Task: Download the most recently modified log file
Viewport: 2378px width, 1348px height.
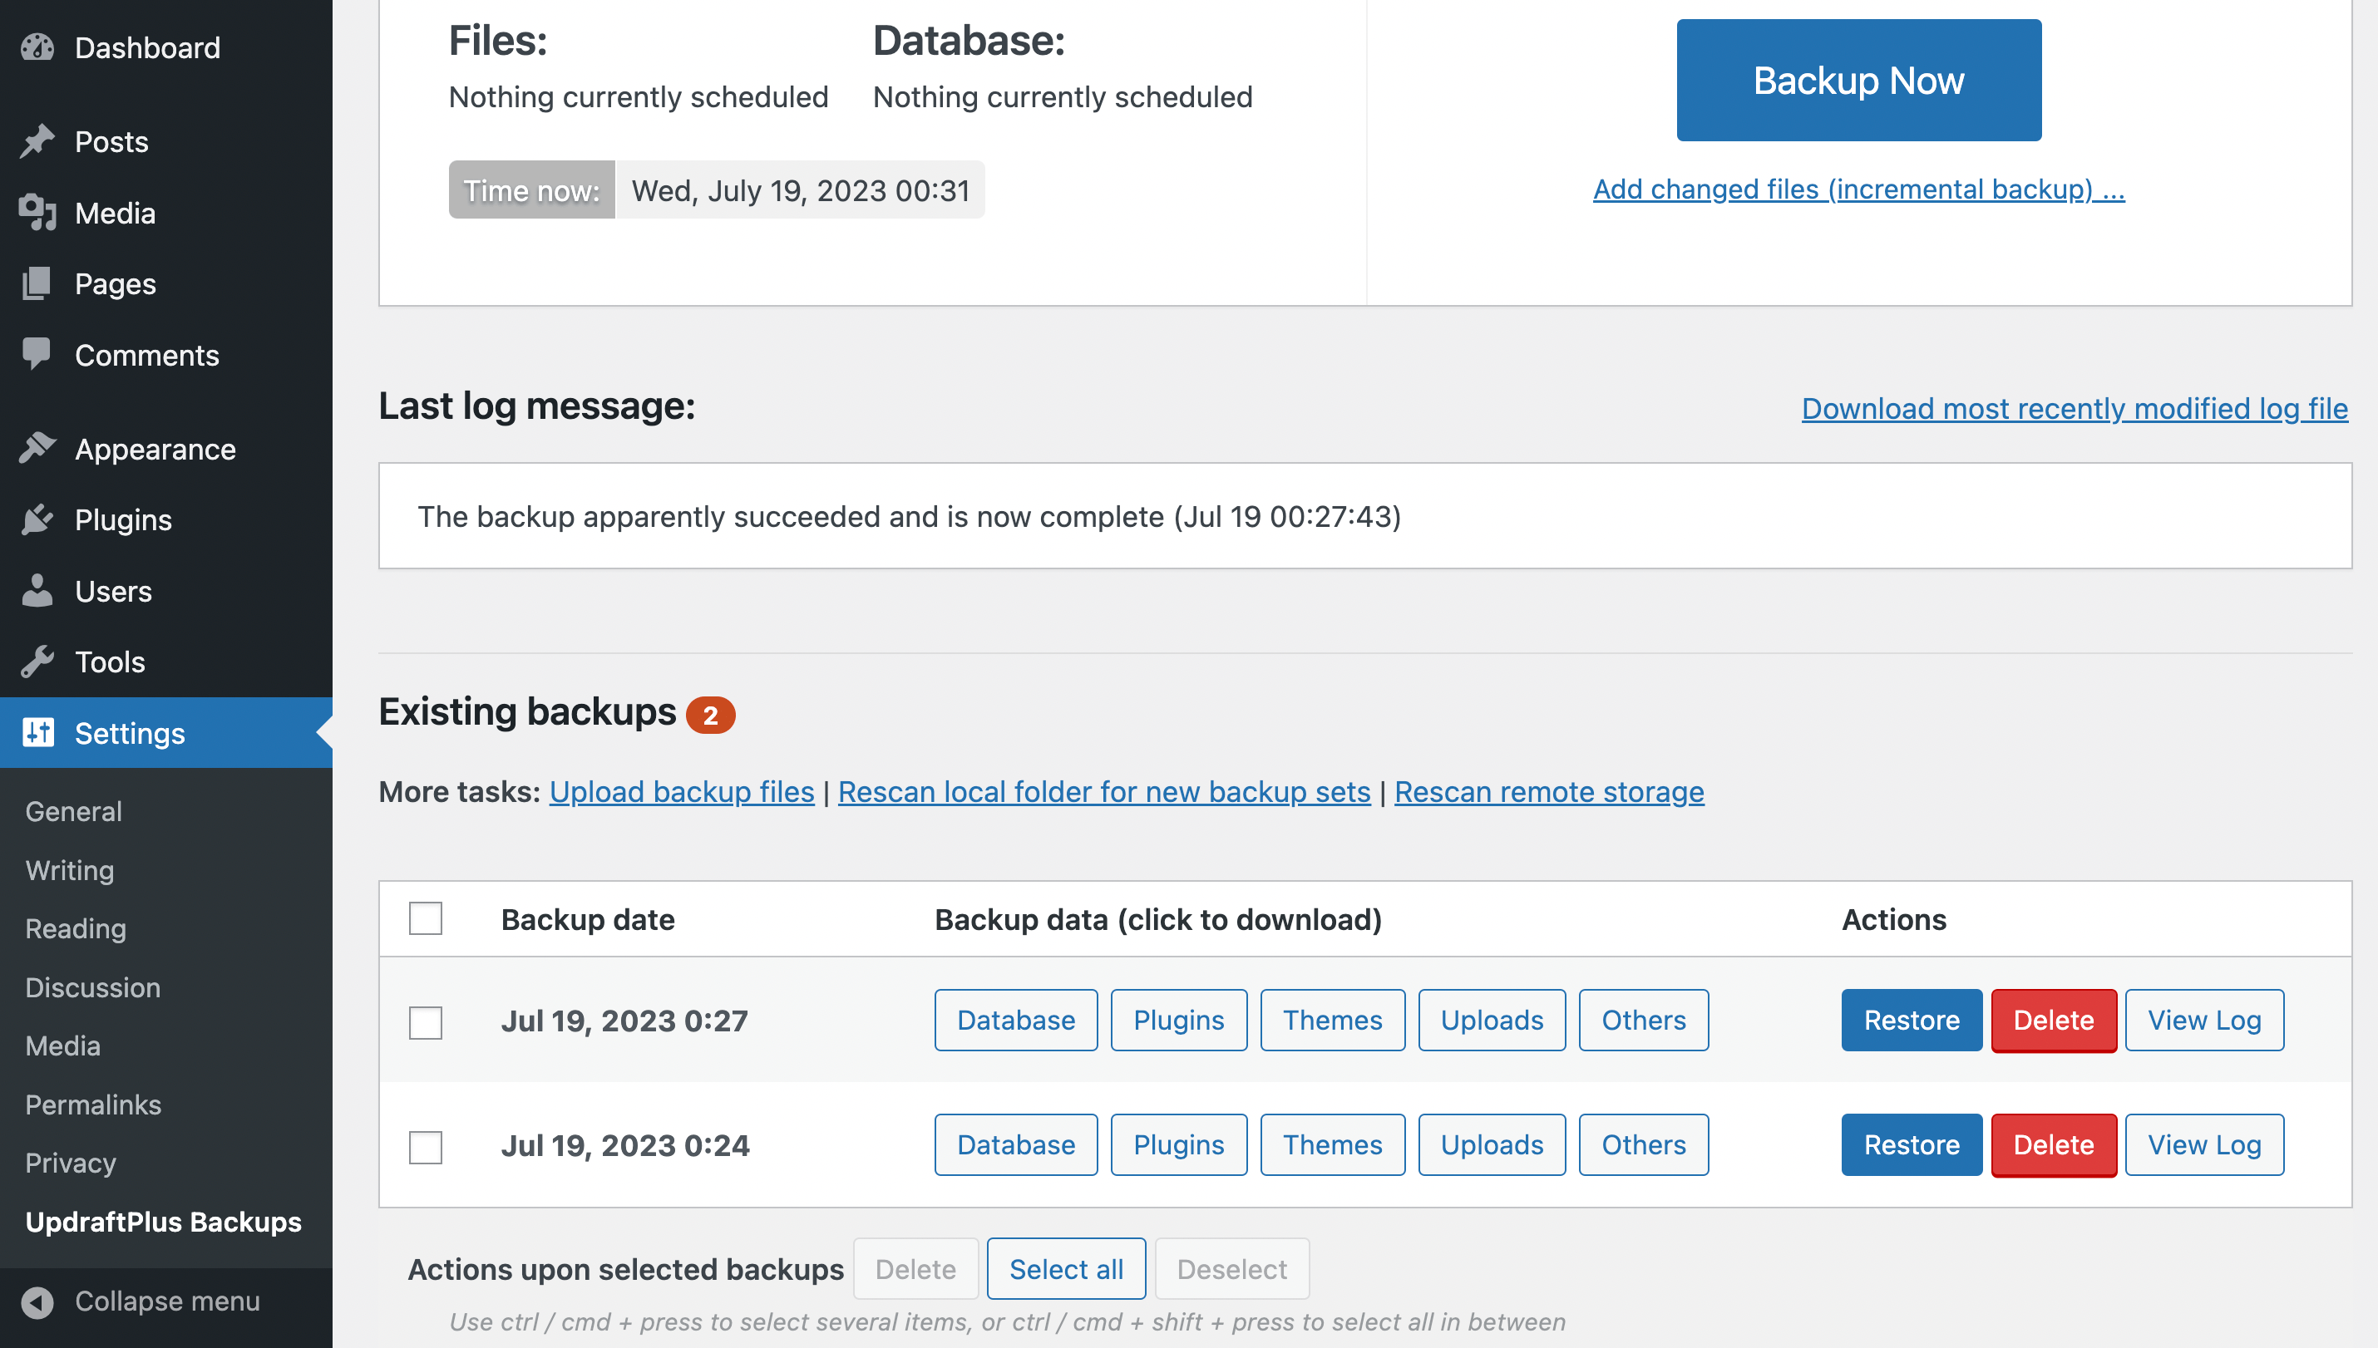Action: [x=2075, y=408]
